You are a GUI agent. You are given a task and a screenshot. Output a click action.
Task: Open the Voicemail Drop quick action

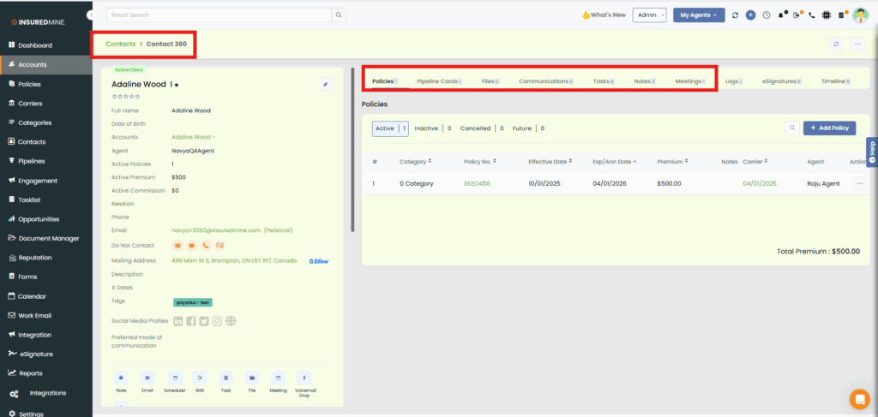304,378
